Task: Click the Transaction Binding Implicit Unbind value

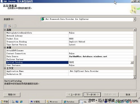Action: click(77, 42)
